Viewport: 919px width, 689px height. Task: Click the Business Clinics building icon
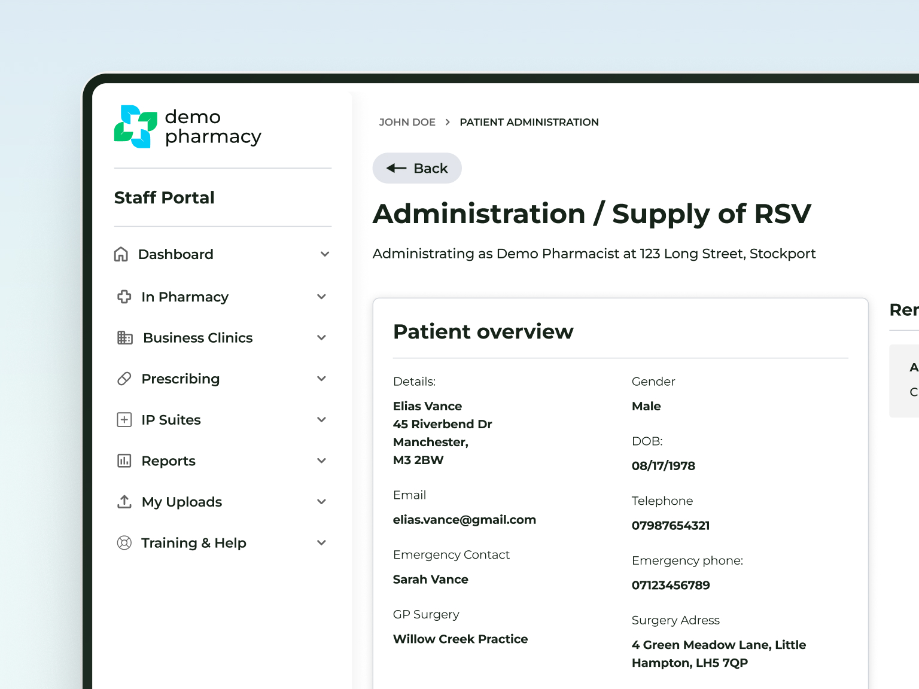[125, 337]
